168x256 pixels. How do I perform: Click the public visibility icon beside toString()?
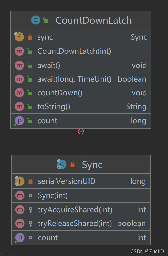click(29, 107)
